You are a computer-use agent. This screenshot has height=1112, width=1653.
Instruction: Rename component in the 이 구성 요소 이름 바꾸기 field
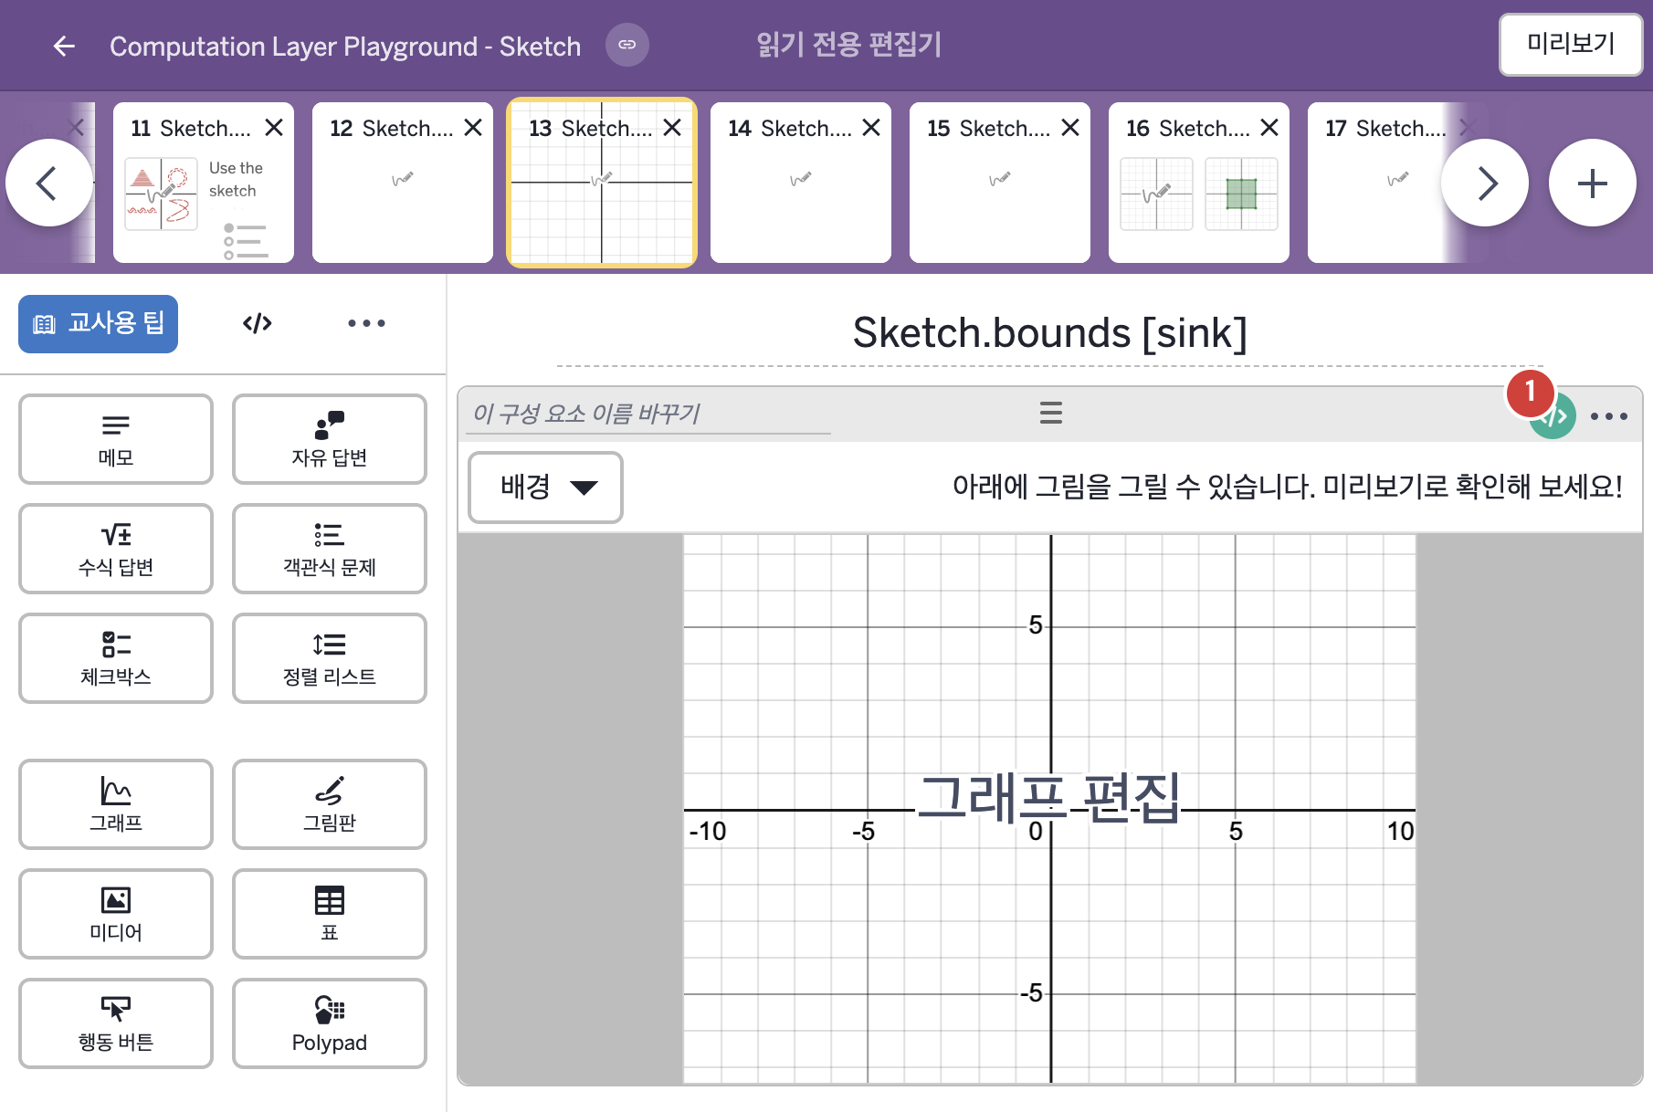click(650, 414)
